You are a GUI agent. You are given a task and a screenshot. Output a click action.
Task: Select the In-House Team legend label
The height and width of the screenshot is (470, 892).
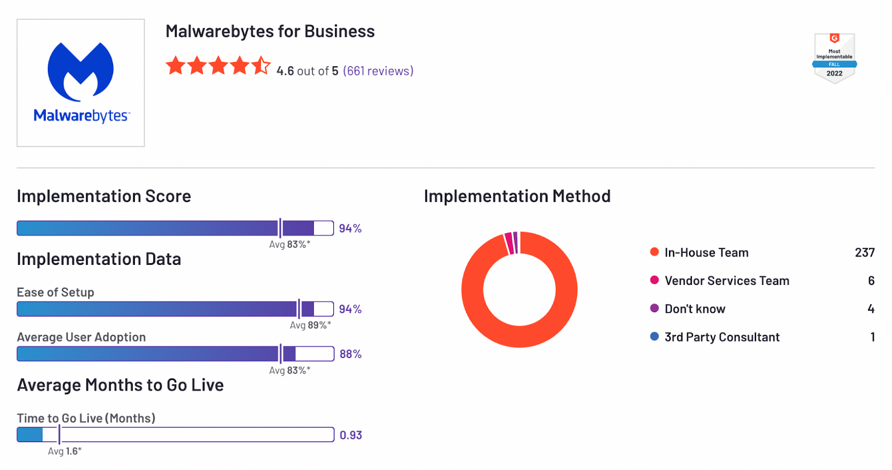coord(706,253)
